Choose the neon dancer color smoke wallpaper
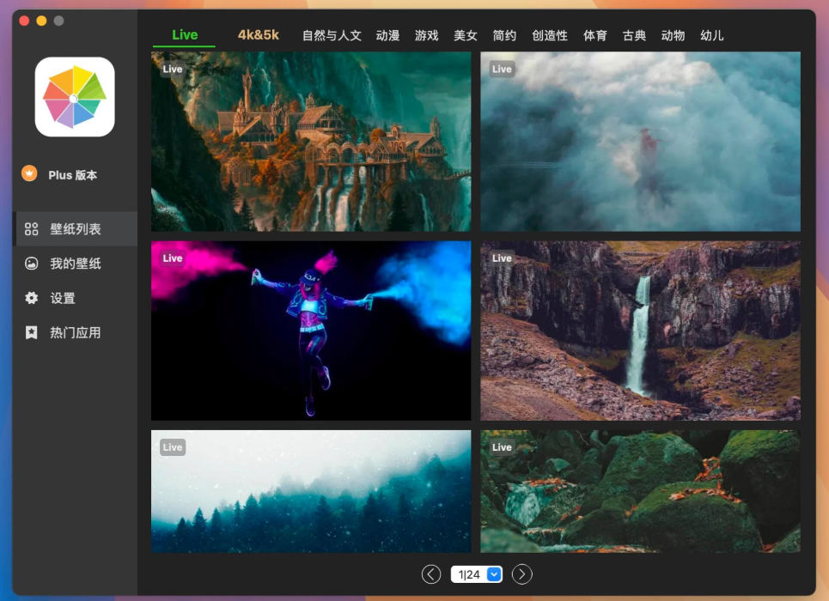This screenshot has width=829, height=601. (311, 331)
